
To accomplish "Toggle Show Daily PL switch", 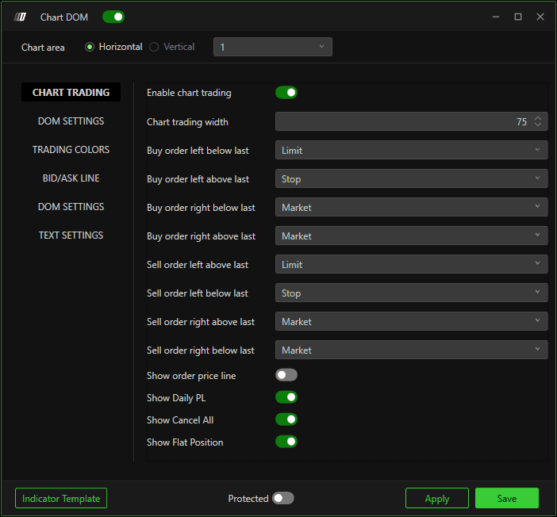I will [x=286, y=397].
